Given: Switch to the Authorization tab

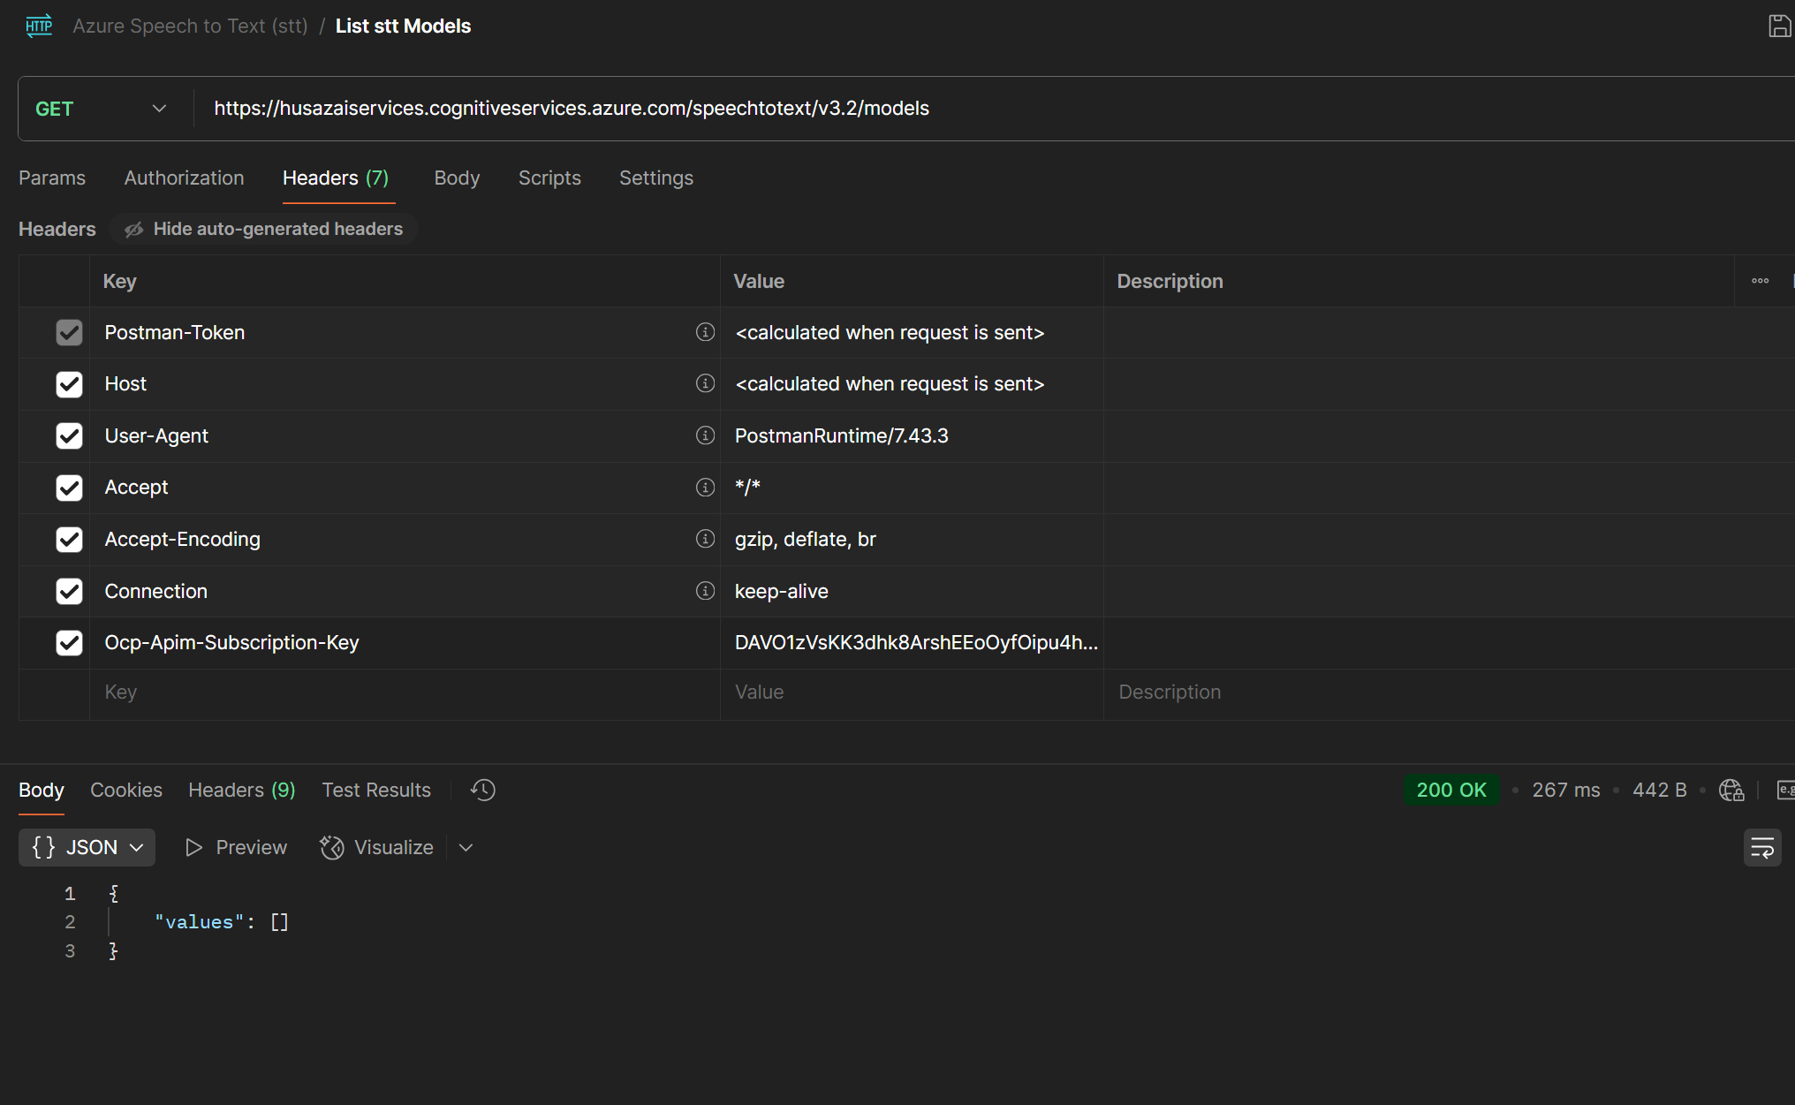Looking at the screenshot, I should click(x=184, y=178).
